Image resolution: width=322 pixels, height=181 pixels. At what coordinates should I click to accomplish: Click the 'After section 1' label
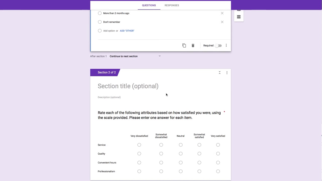pos(98,56)
